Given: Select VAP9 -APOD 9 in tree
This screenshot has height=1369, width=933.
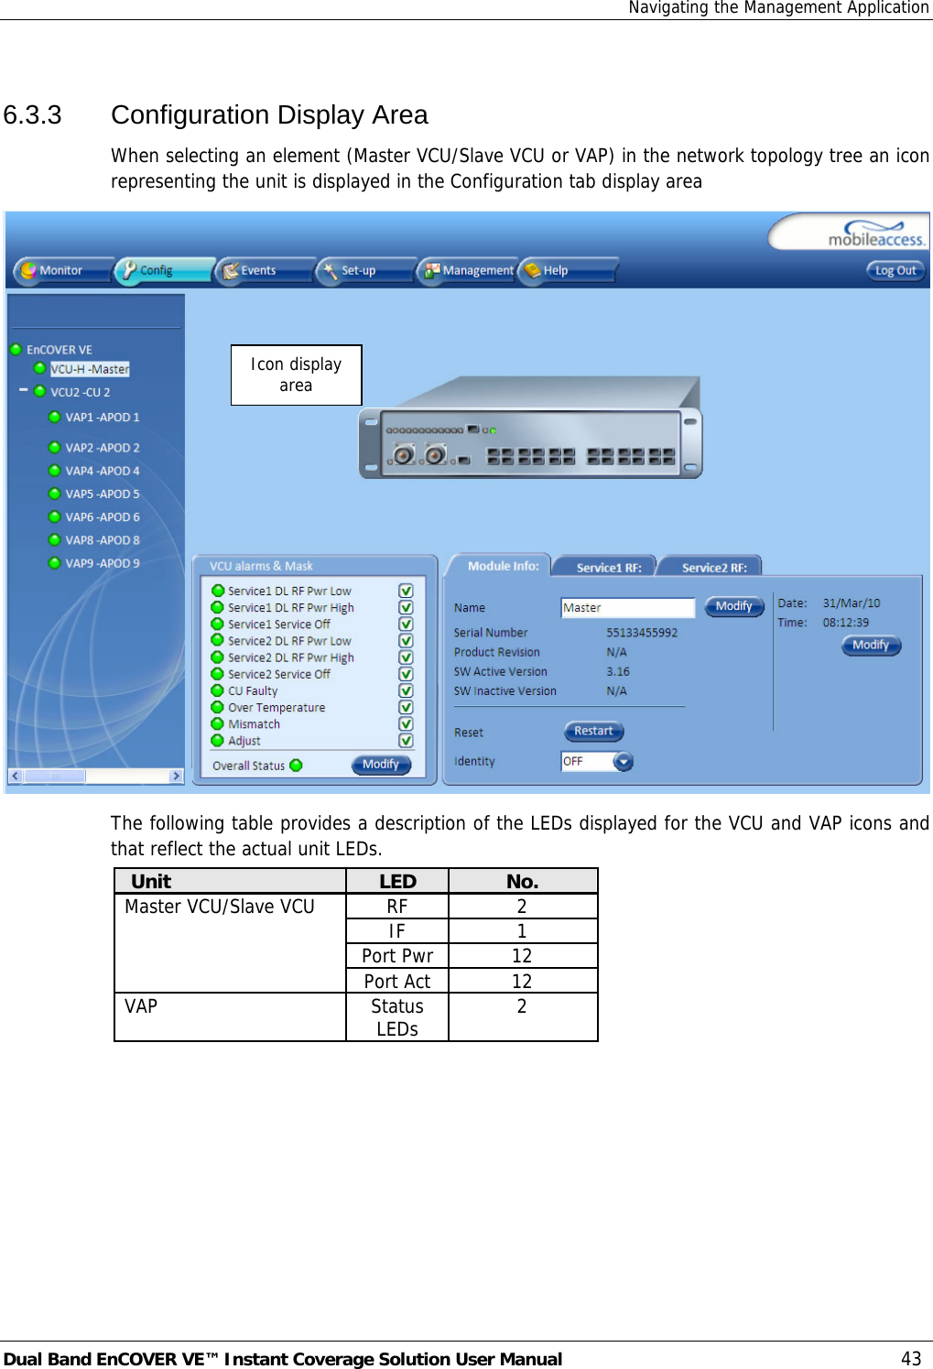Looking at the screenshot, I should (x=103, y=563).
